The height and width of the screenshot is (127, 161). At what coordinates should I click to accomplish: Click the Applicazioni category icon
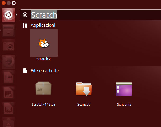pos(25,25)
